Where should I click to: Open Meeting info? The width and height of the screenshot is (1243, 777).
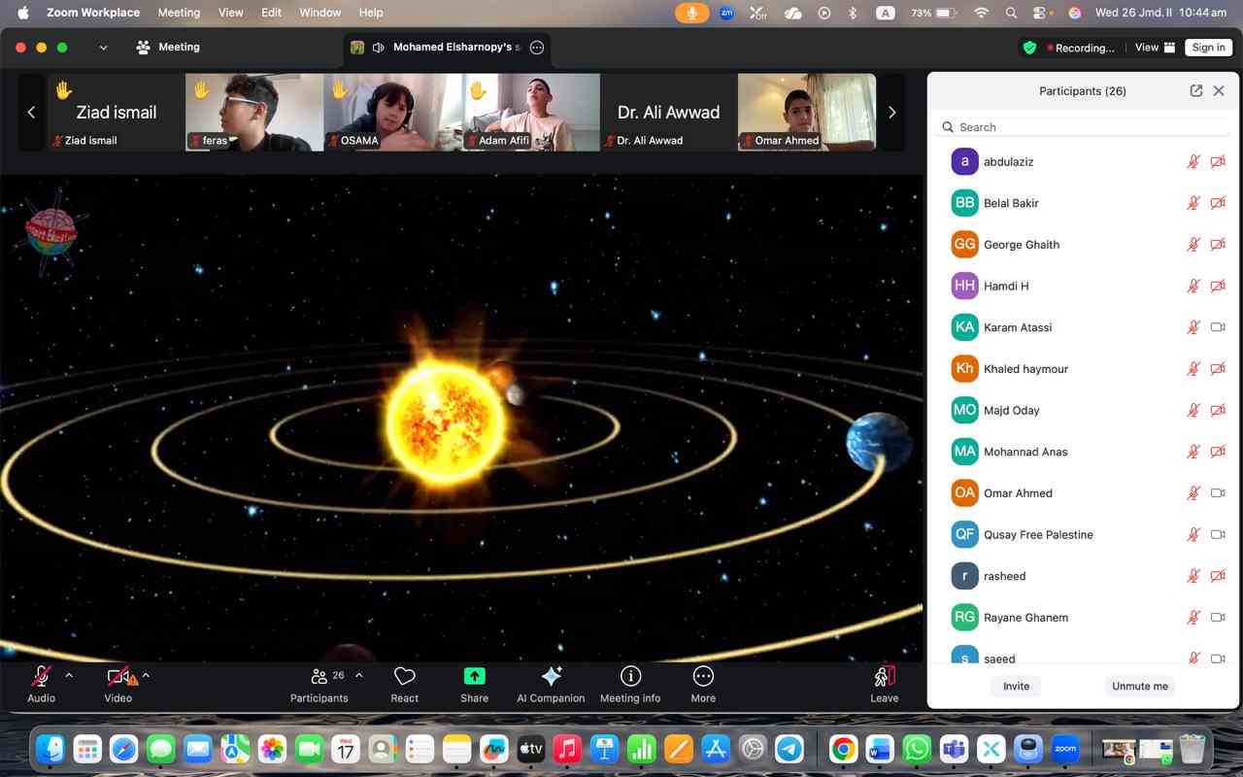(x=630, y=677)
